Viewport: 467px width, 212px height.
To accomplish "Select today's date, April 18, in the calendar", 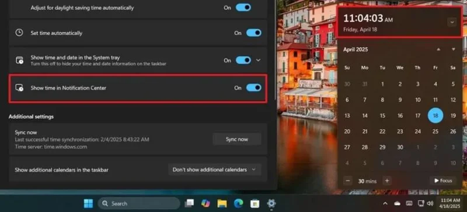I will [435, 116].
